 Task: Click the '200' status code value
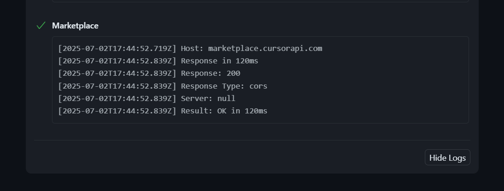pyautogui.click(x=233, y=73)
